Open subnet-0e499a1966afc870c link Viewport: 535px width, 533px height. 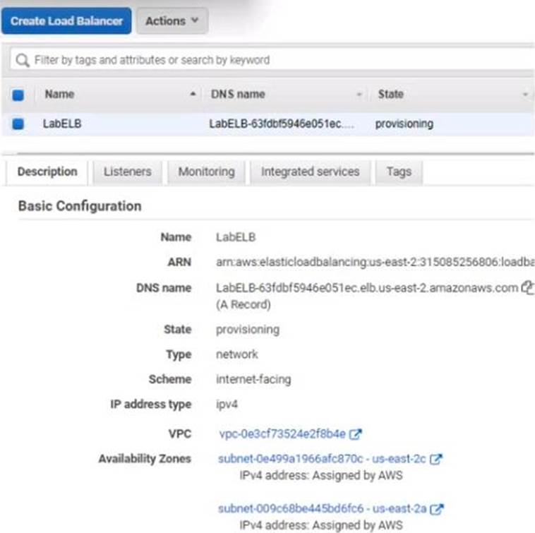click(x=291, y=459)
